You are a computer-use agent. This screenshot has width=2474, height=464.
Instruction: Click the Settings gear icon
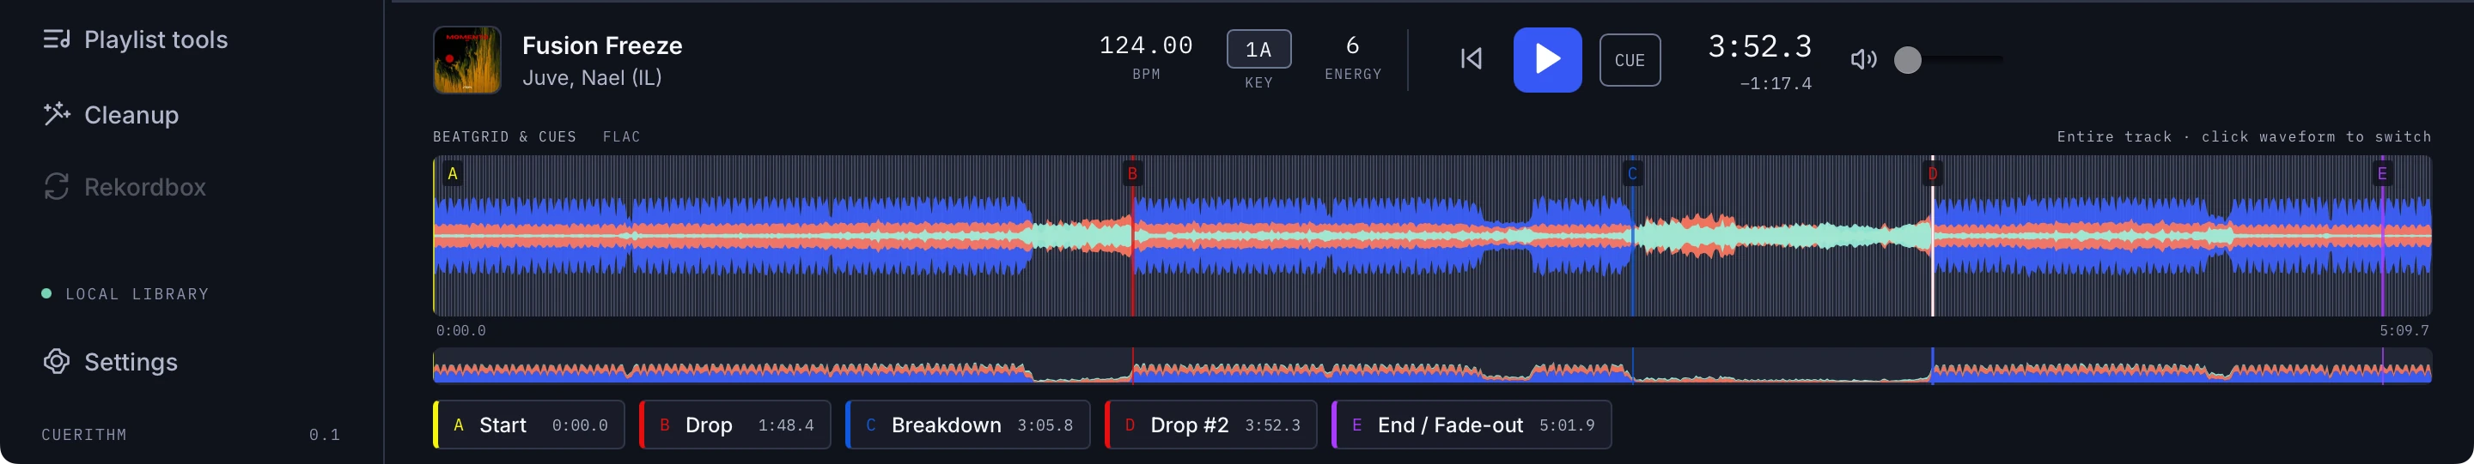57,361
